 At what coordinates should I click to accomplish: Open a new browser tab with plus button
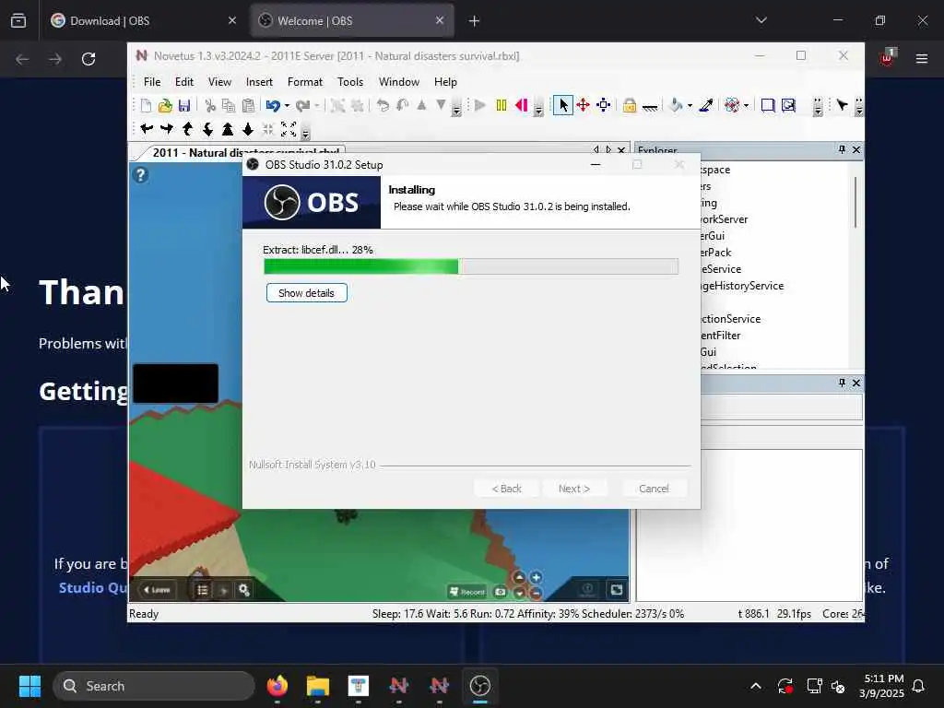[474, 21]
